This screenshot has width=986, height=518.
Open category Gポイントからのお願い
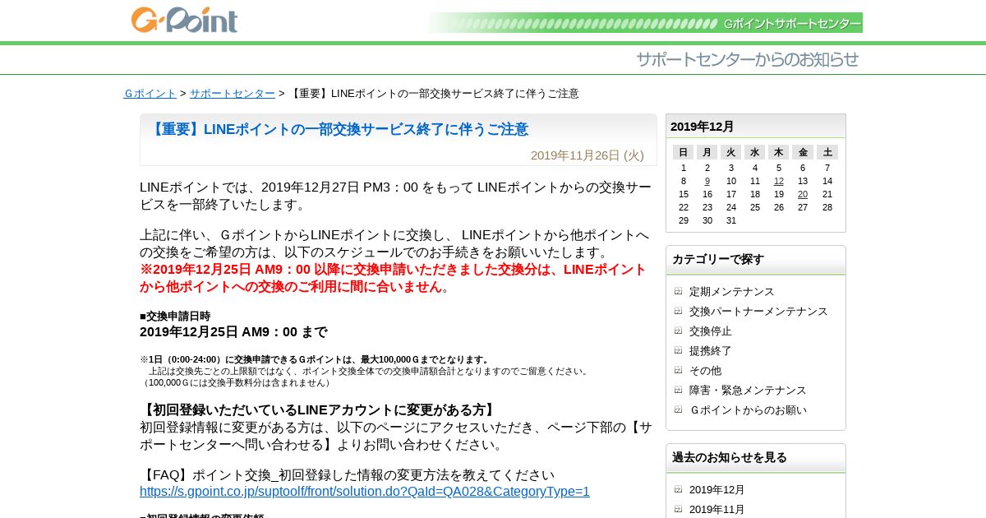748,410
